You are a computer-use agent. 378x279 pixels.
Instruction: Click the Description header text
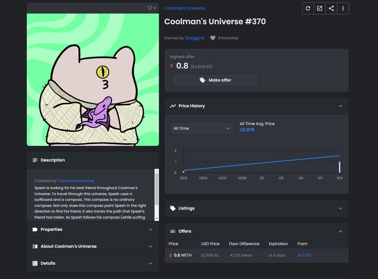point(53,160)
